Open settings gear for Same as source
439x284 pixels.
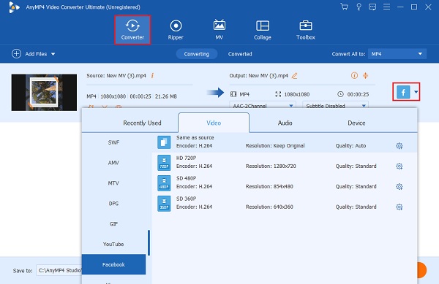point(399,146)
